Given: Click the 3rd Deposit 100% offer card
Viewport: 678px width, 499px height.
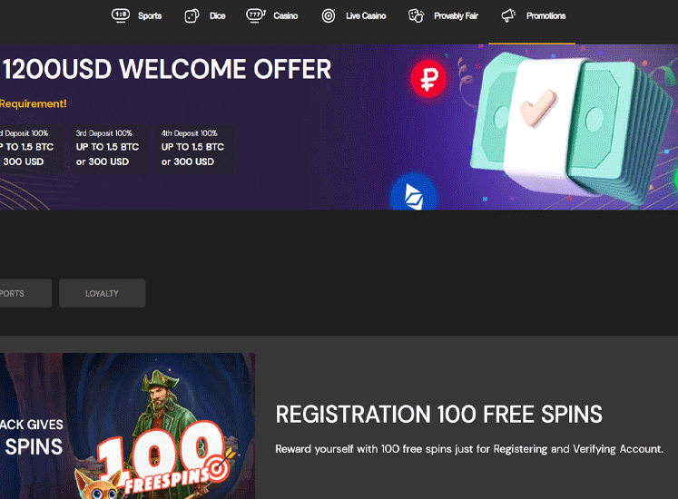Looking at the screenshot, I should (110, 149).
